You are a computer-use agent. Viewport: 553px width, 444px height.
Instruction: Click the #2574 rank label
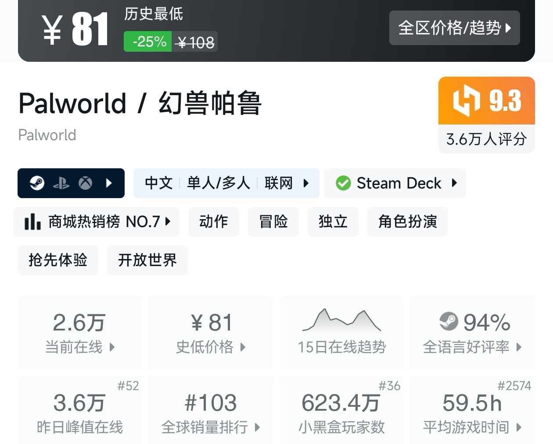point(514,386)
